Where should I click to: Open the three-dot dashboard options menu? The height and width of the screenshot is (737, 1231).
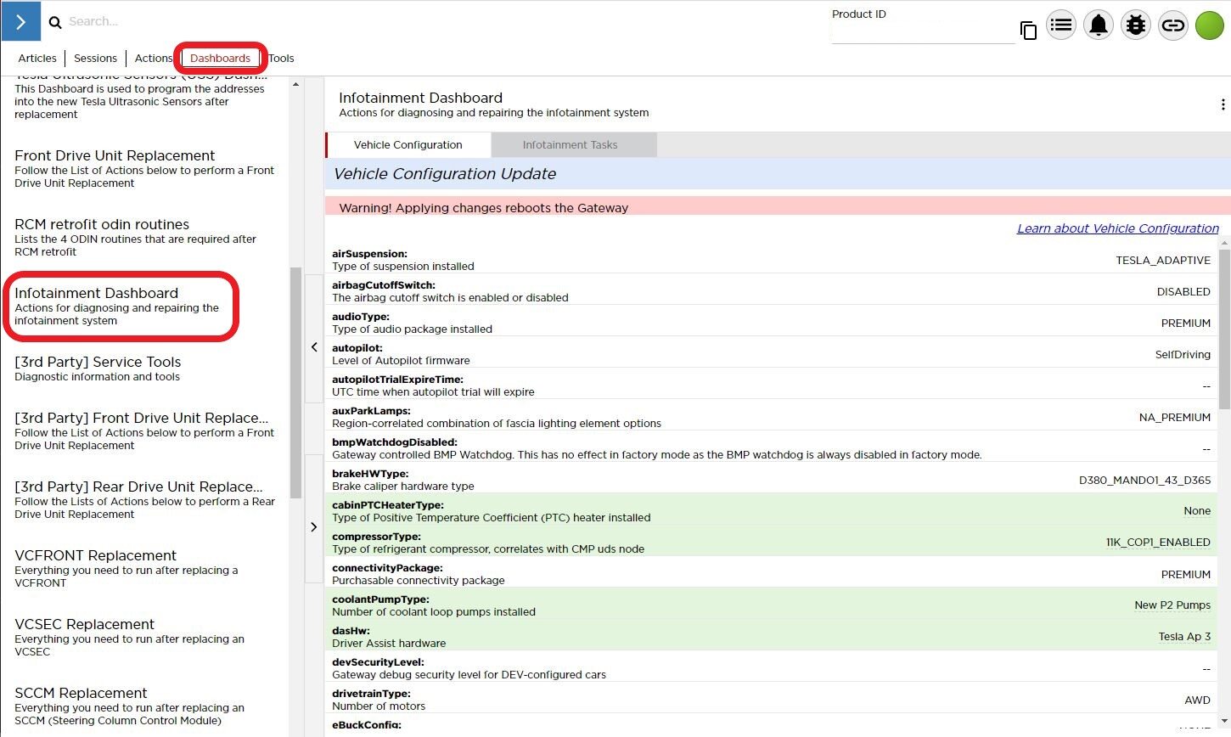tap(1222, 104)
